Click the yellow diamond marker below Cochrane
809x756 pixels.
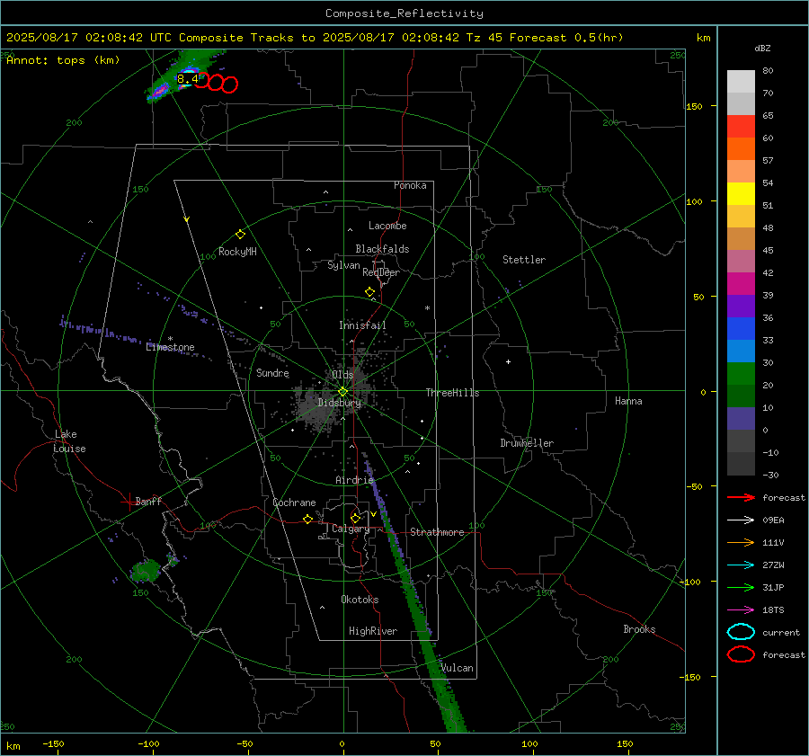point(307,520)
